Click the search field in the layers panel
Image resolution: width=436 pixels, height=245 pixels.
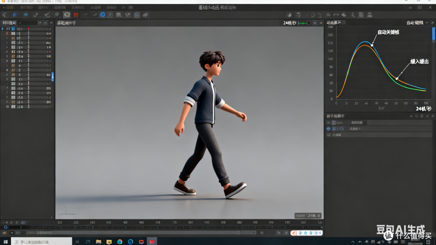pyautogui.click(x=27, y=23)
